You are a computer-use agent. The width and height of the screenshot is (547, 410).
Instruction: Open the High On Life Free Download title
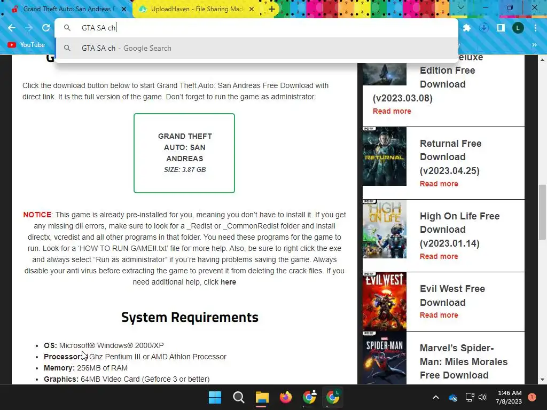tap(459, 230)
